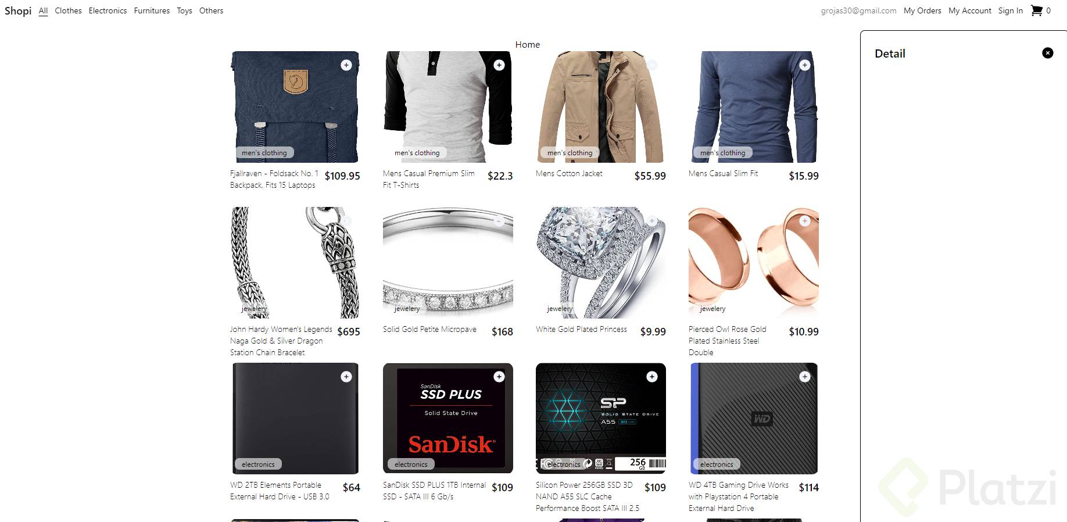1067x522 pixels.
Task: Close the Detail side panel
Action: pyautogui.click(x=1048, y=53)
